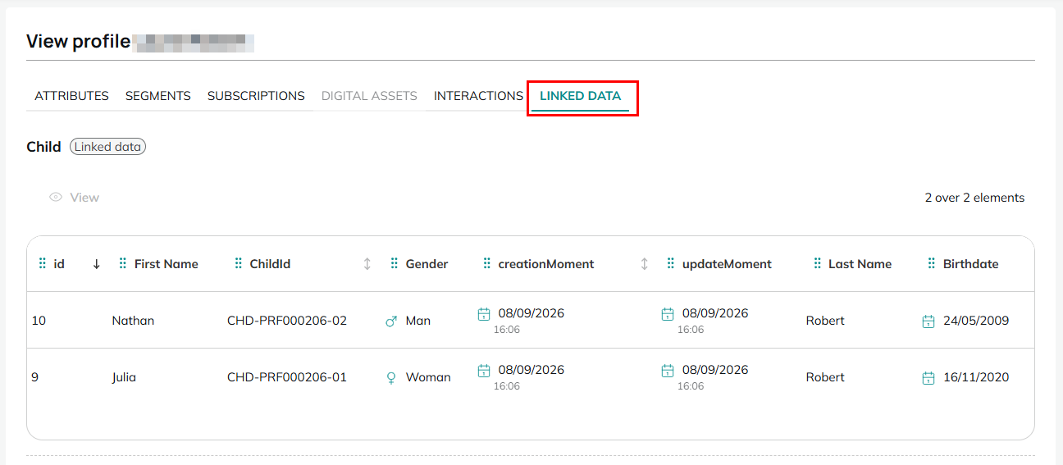Open the ATTRIBUTES tab
1063x465 pixels.
(x=71, y=96)
